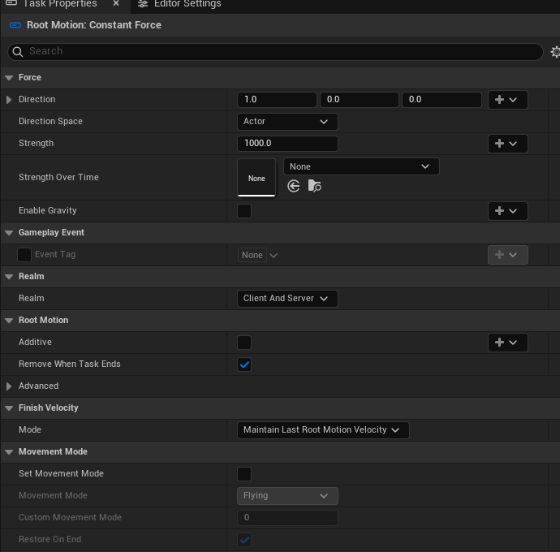Open the Strength bind plus dropdown
Image resolution: width=560 pixels, height=552 pixels.
point(507,144)
